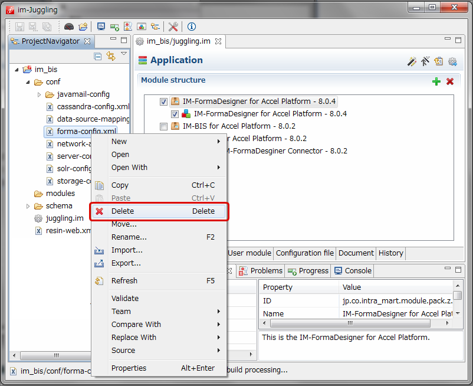This screenshot has width=473, height=386.
Task: Select Refresh in the context menu
Action: click(x=159, y=280)
